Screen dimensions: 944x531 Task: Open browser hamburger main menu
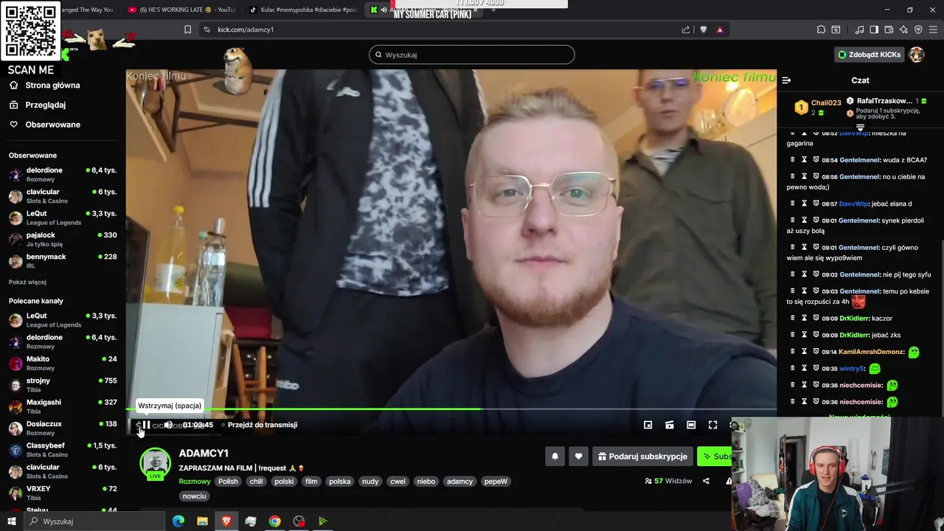point(933,29)
